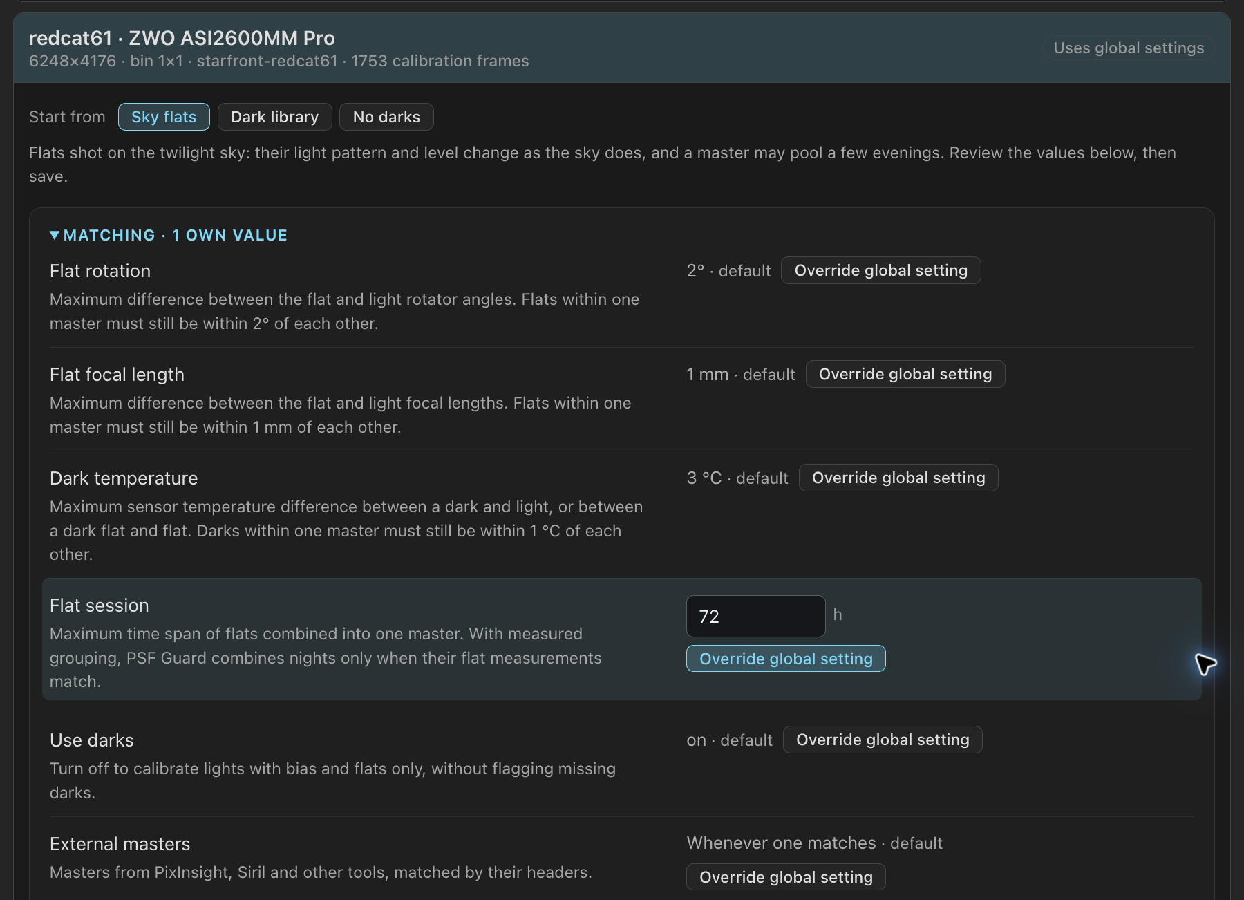Click 'Whenever one matches · default' value
This screenshot has width=1244, height=900.
point(815,843)
